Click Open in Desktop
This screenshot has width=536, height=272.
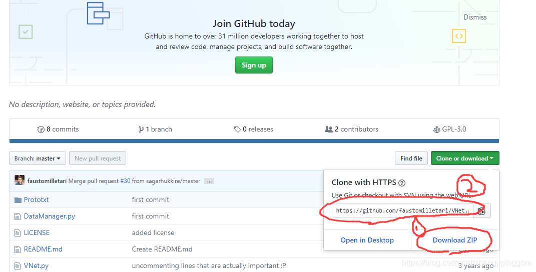pos(367,240)
